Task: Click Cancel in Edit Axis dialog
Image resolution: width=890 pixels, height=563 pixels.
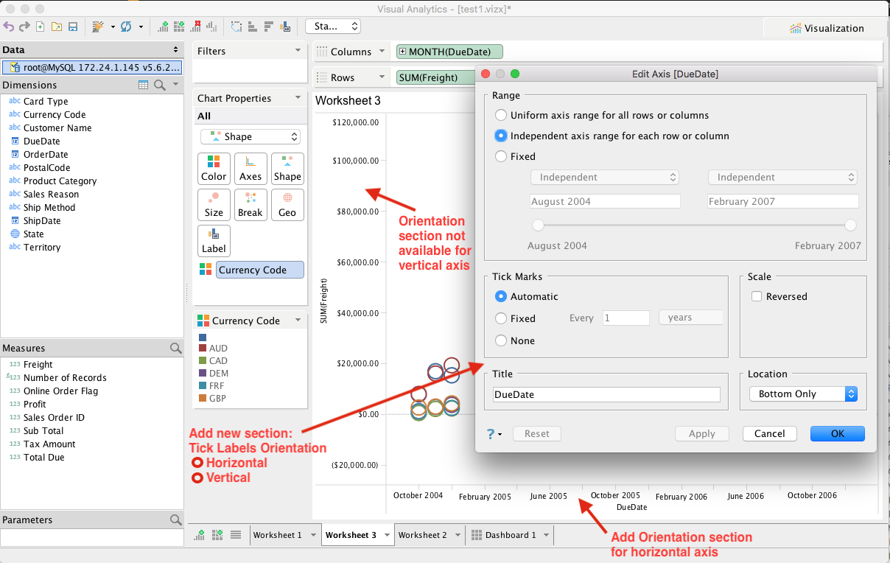Action: 770,433
